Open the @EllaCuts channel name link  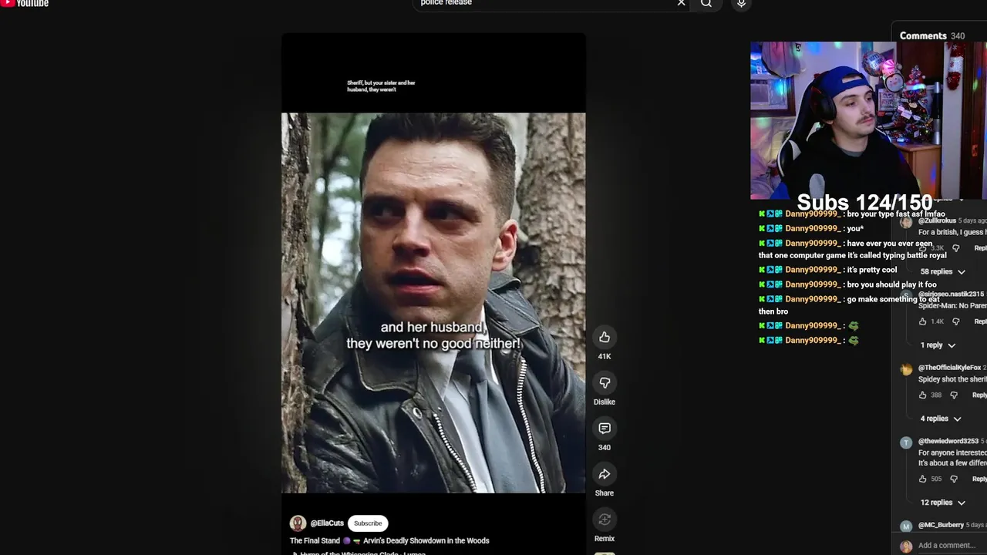327,523
